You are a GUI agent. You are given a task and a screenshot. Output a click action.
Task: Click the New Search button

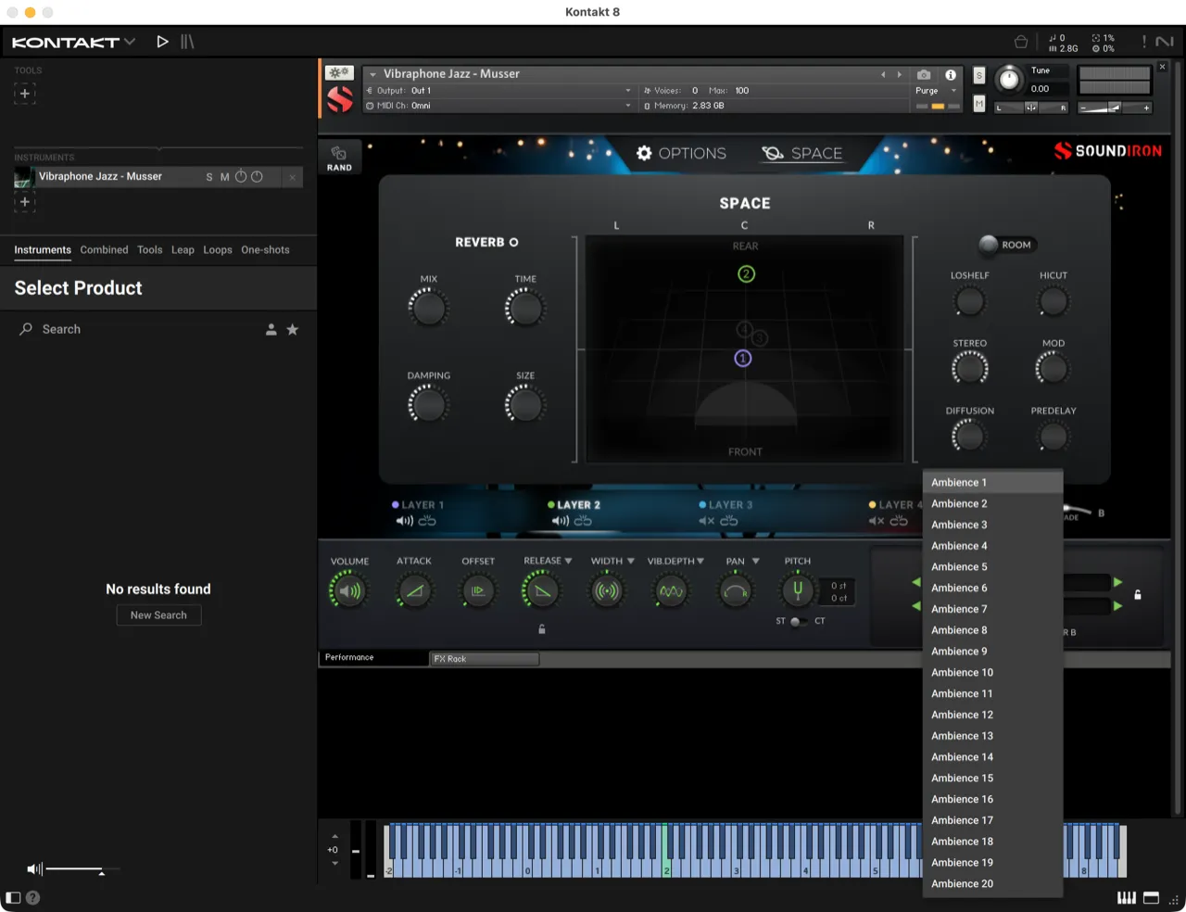pyautogui.click(x=158, y=614)
